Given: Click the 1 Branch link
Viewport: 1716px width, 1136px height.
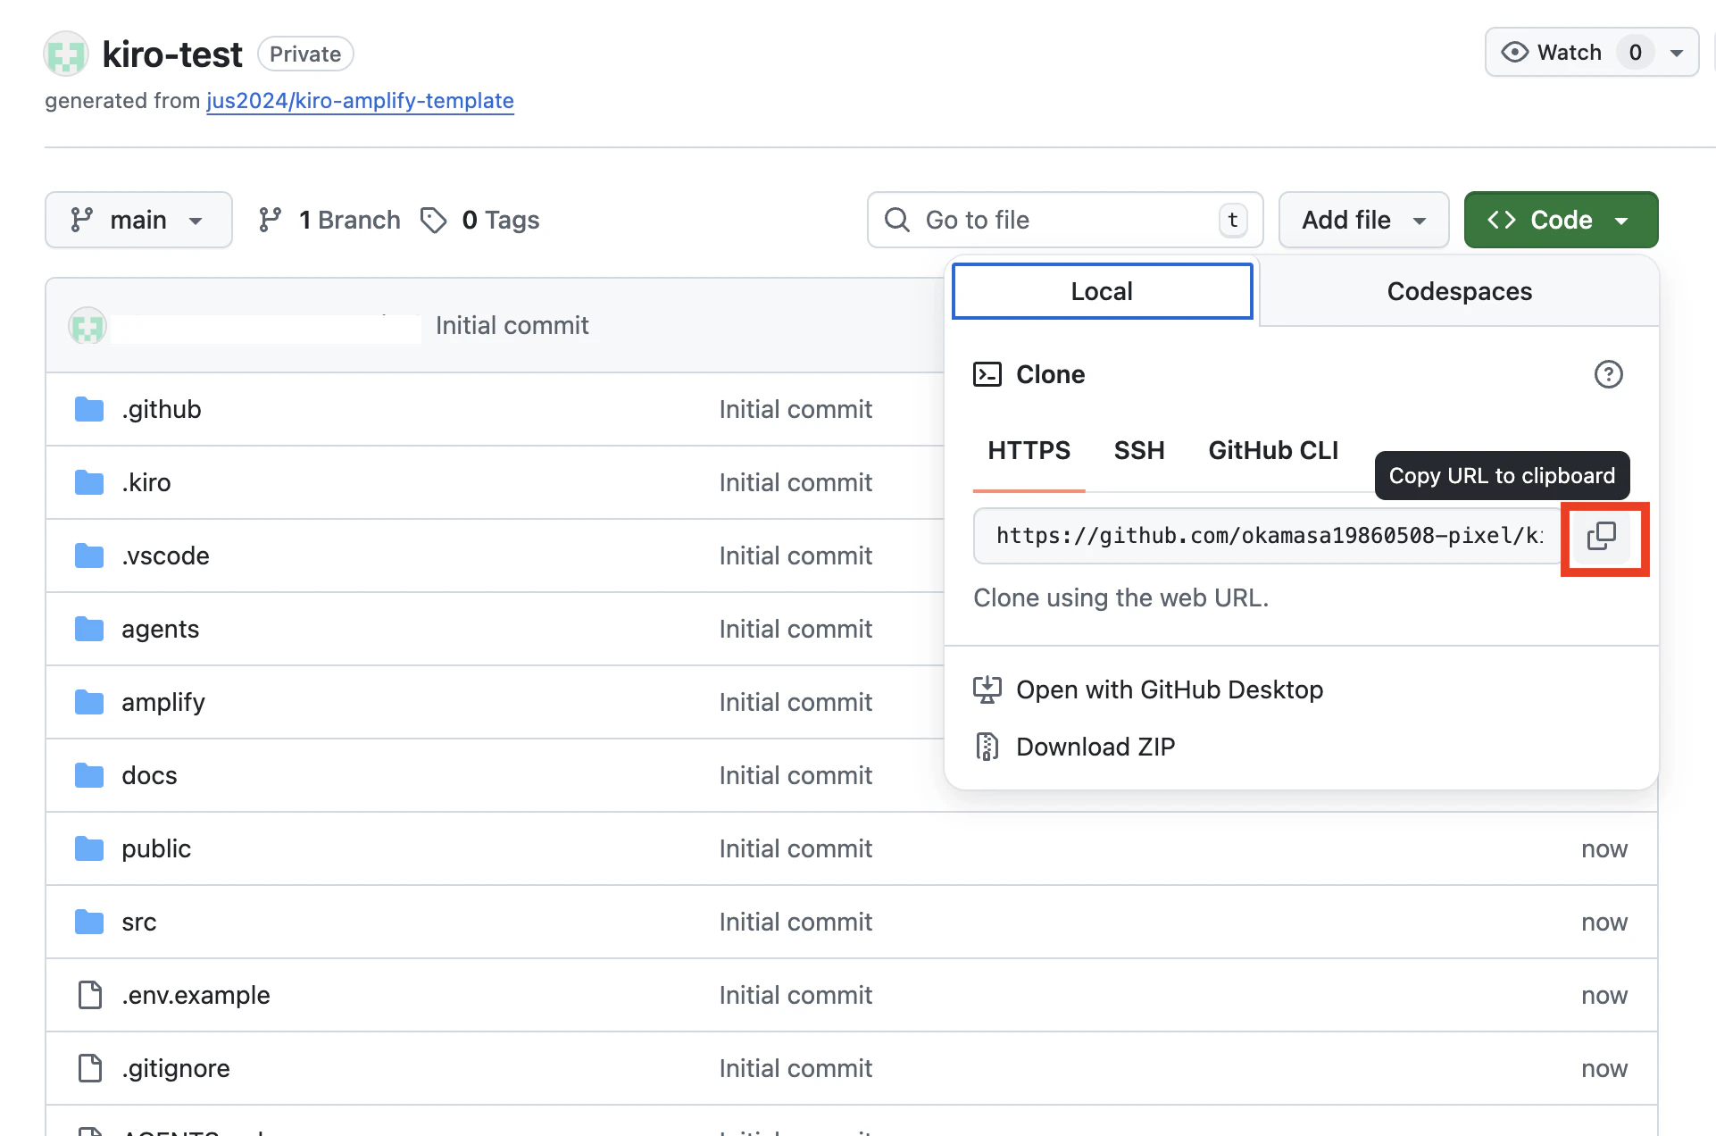Looking at the screenshot, I should point(348,220).
